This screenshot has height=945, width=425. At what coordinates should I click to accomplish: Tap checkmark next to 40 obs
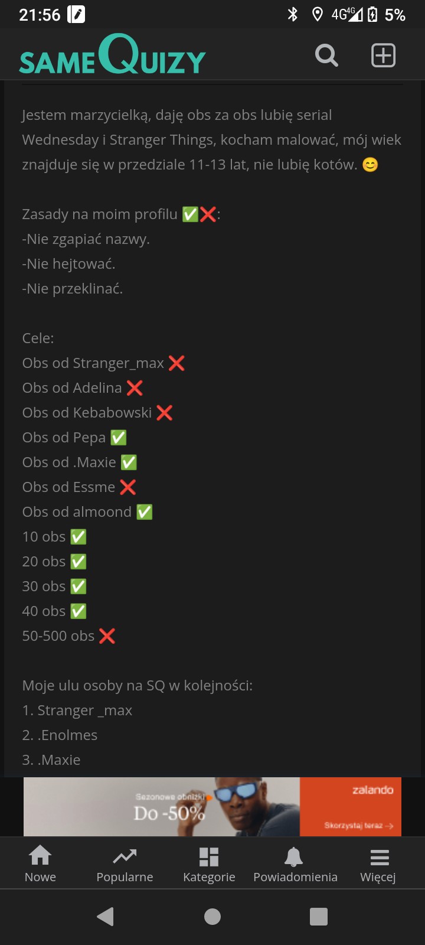79,611
